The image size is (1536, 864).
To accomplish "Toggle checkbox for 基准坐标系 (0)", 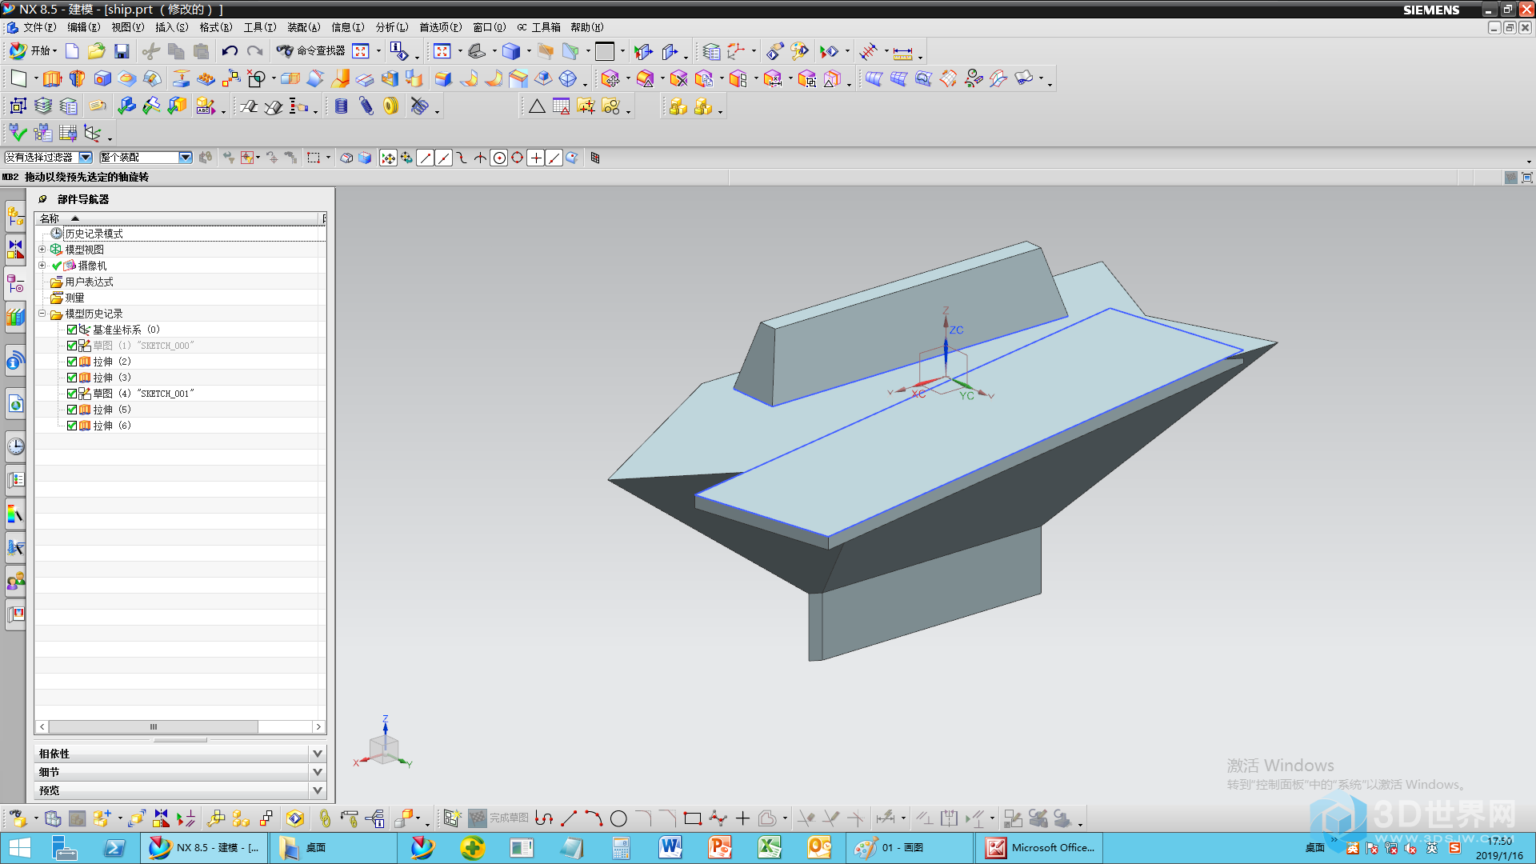I will [x=72, y=330].
